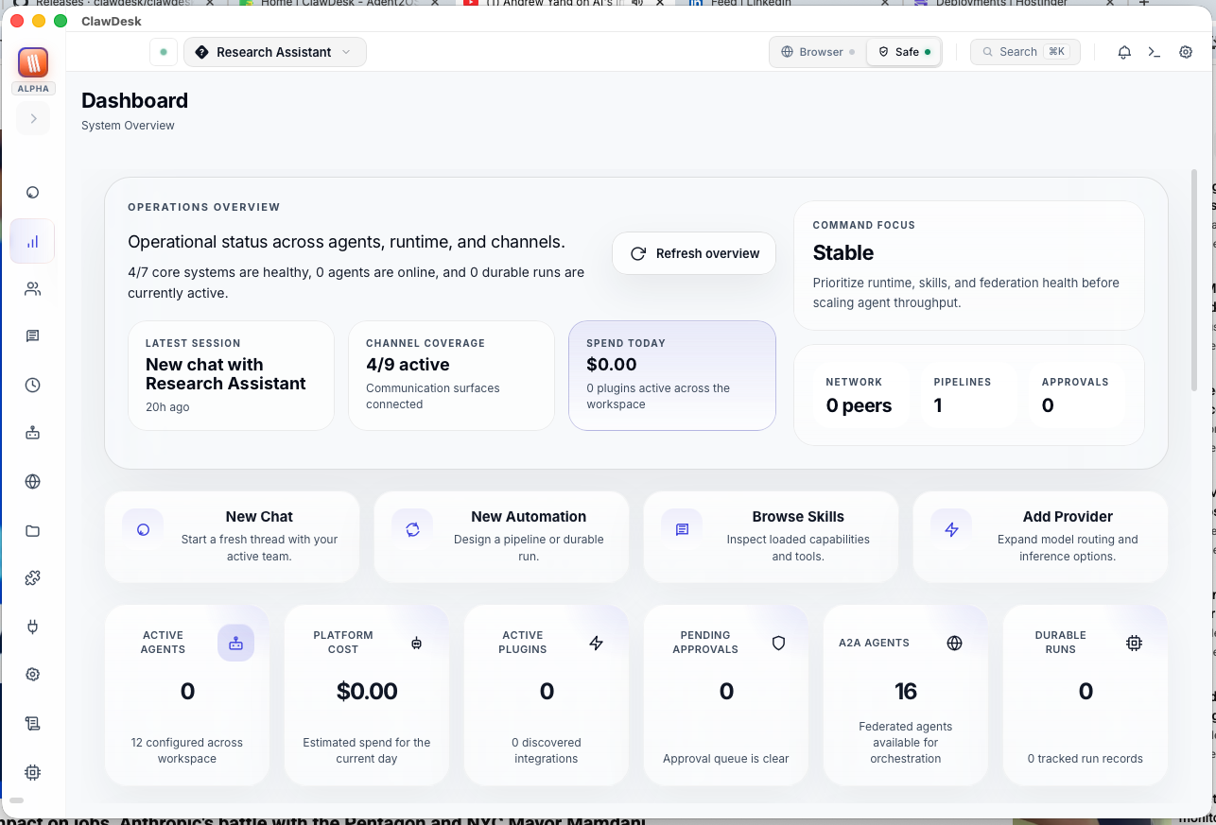Open the terminal icon in top bar
Image resolution: width=1216 pixels, height=825 pixels.
[x=1154, y=52]
